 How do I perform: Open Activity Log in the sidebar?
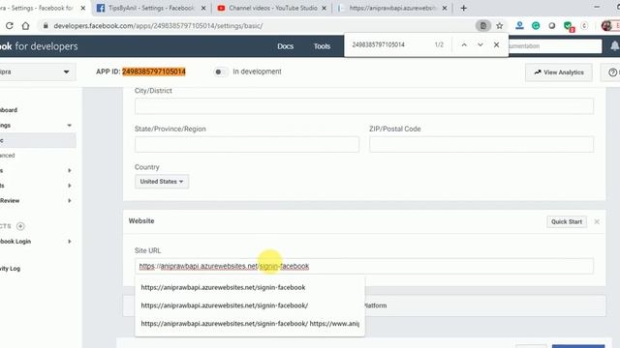click(x=11, y=269)
